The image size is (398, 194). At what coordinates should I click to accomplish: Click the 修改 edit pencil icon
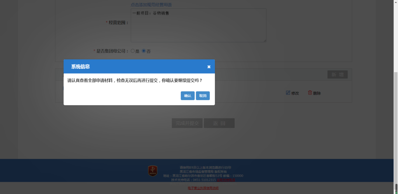pyautogui.click(x=288, y=93)
